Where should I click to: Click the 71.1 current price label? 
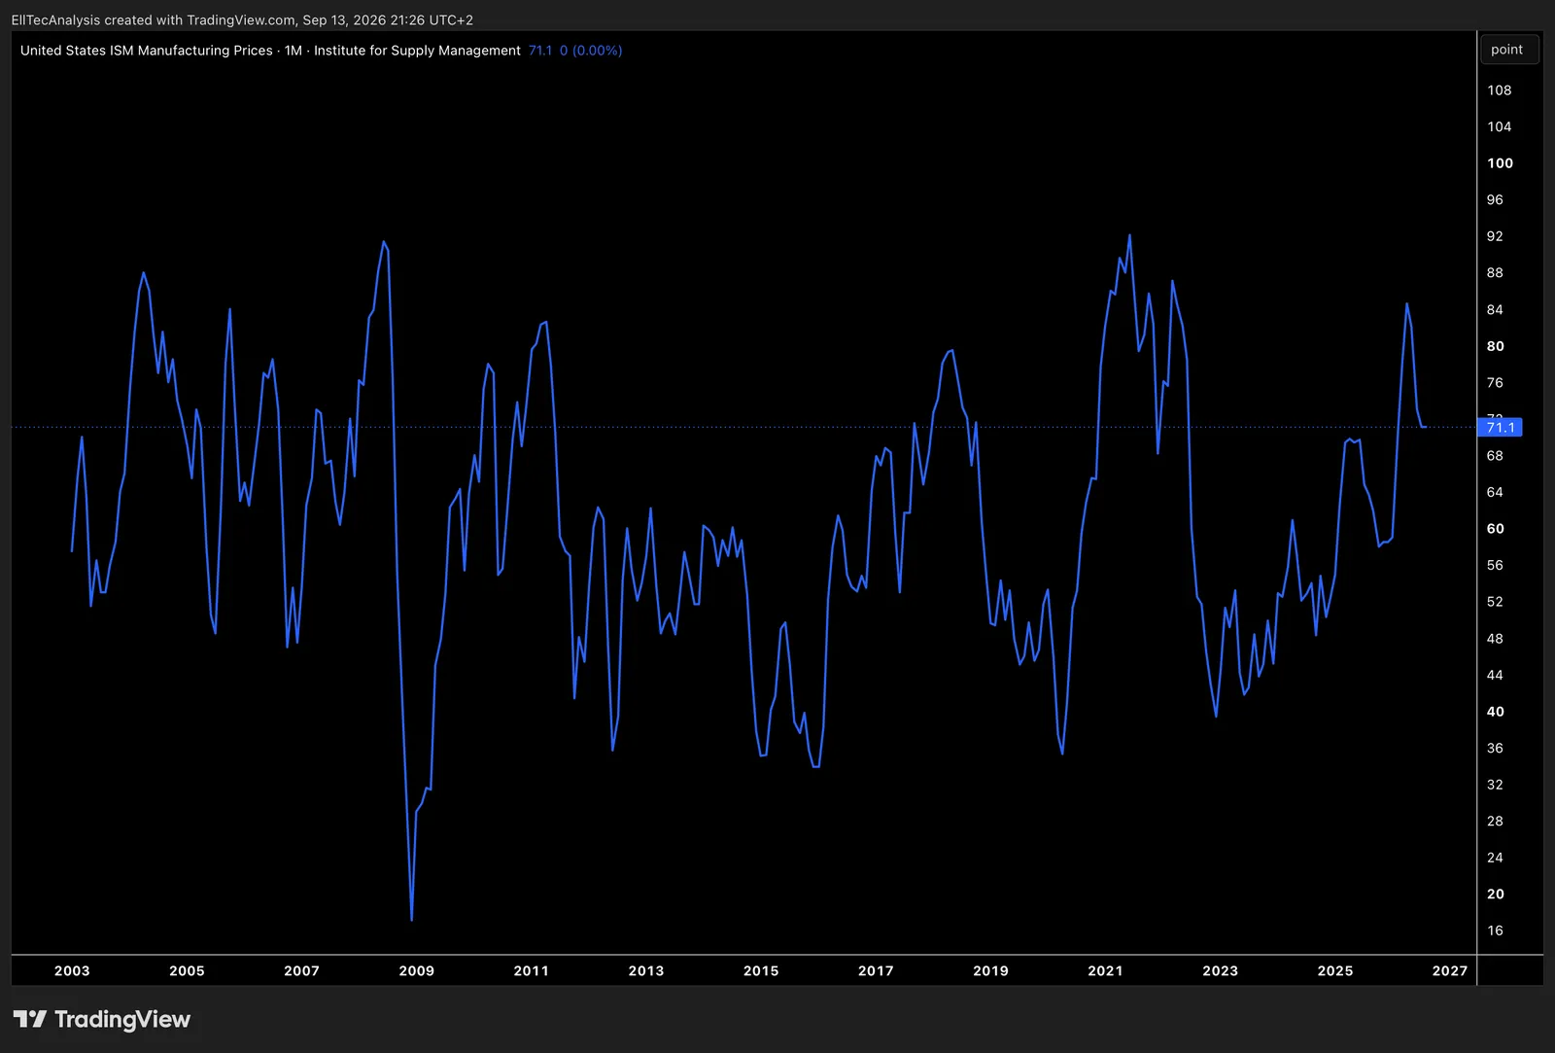coord(1500,427)
